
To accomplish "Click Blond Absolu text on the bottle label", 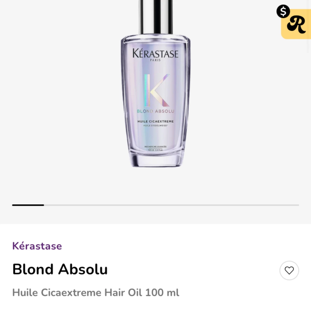I will point(155,111).
